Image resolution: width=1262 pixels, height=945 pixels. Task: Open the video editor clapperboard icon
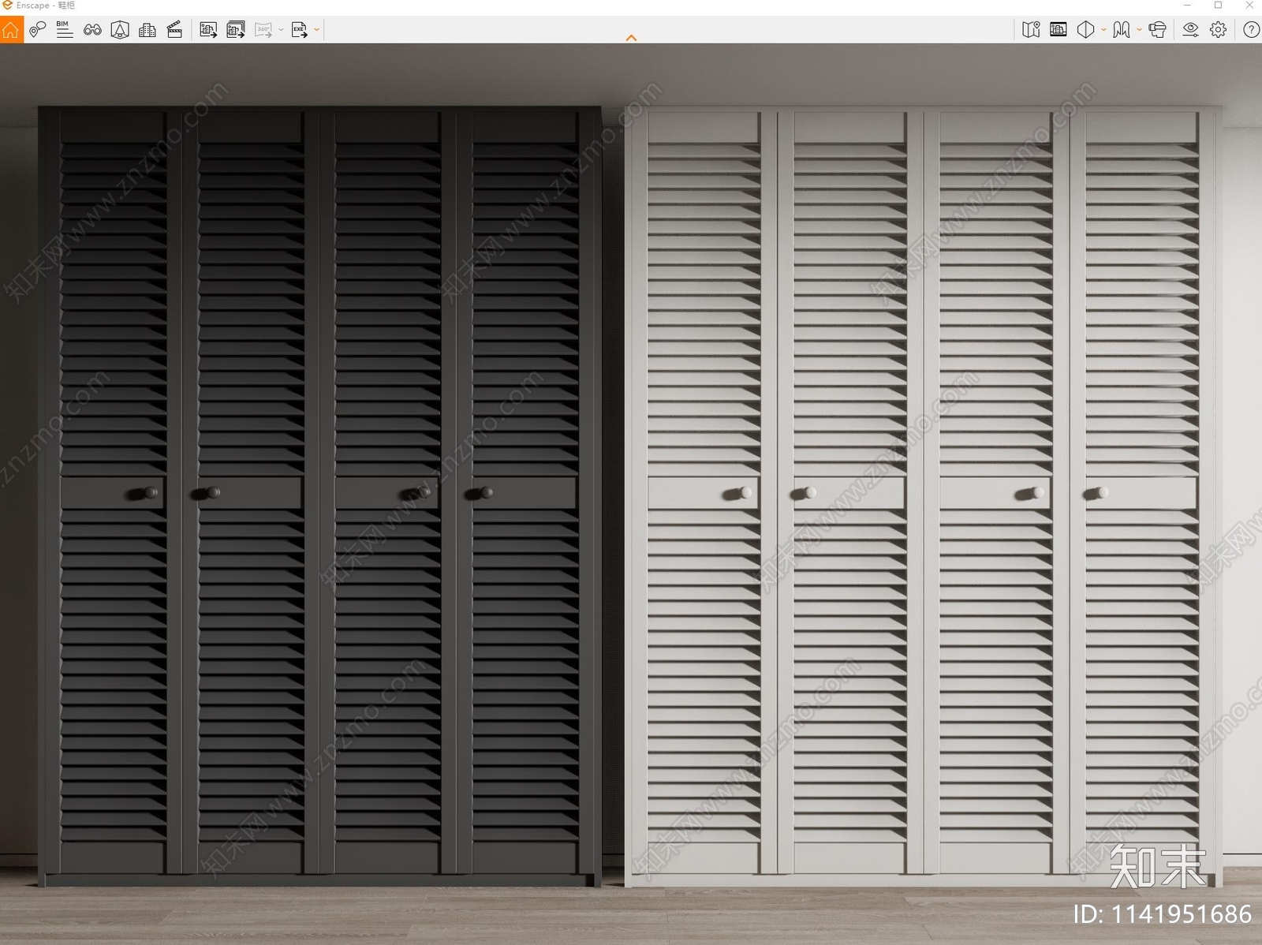point(175,30)
